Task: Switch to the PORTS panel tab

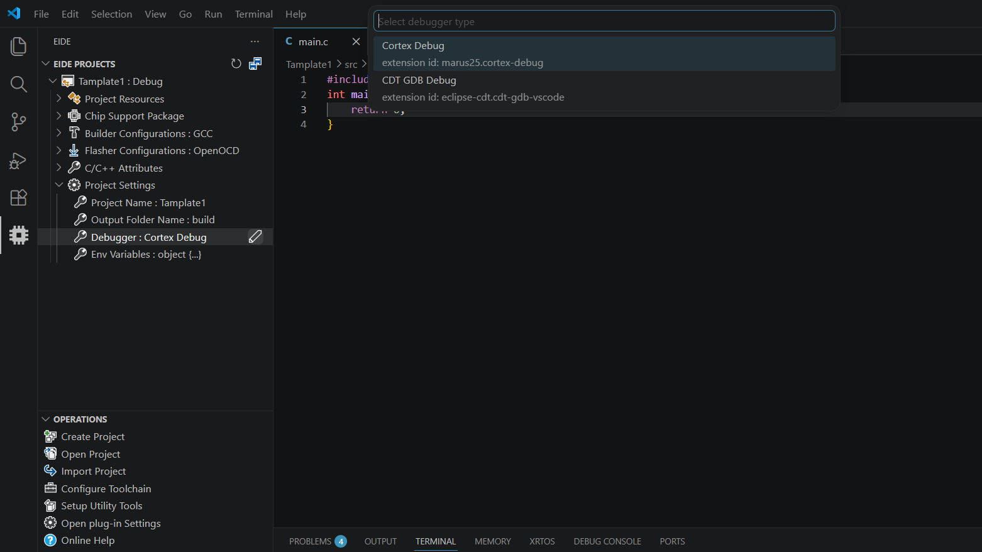Action: pyautogui.click(x=672, y=541)
